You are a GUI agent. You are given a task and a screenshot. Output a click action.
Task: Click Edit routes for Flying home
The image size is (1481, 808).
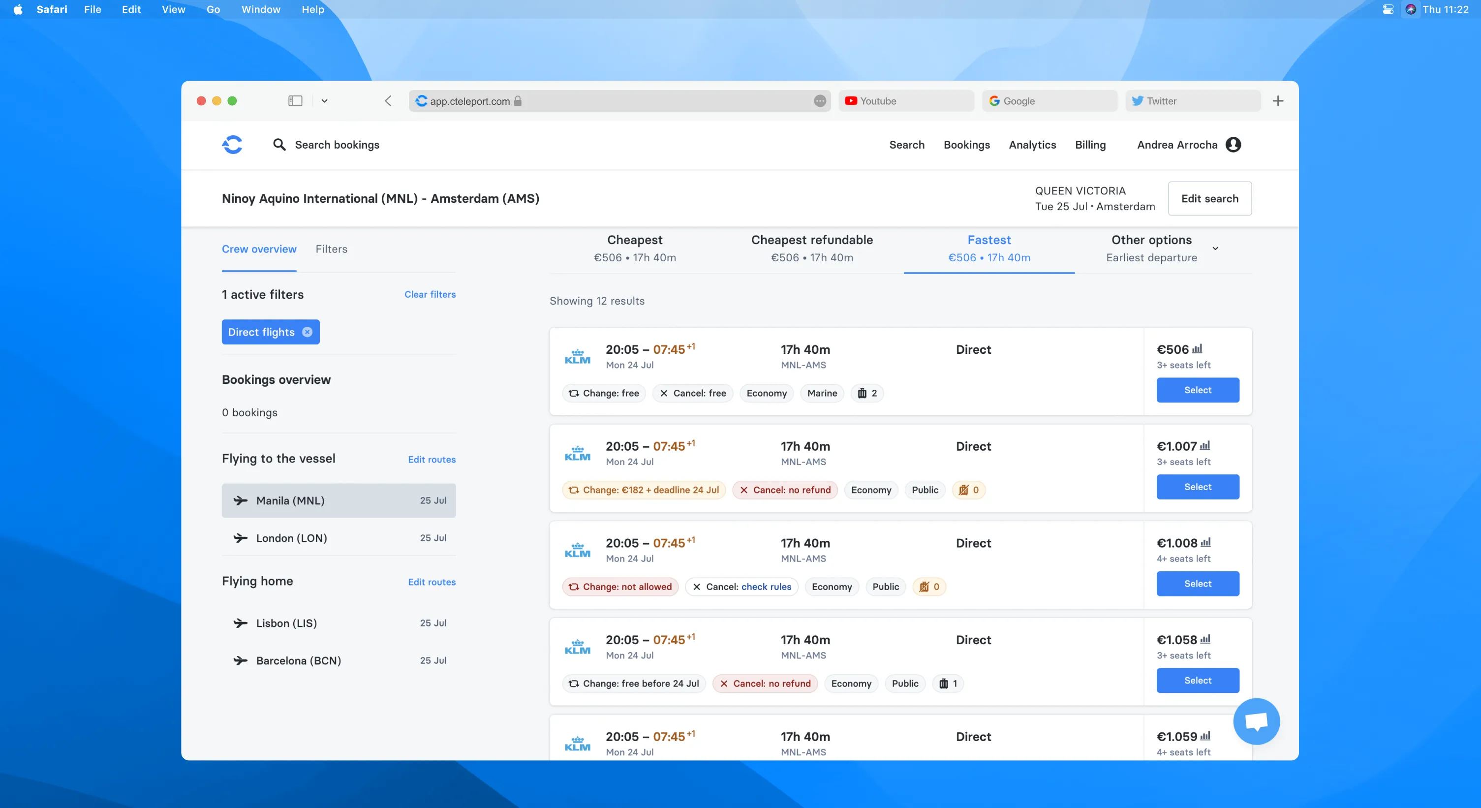(432, 582)
